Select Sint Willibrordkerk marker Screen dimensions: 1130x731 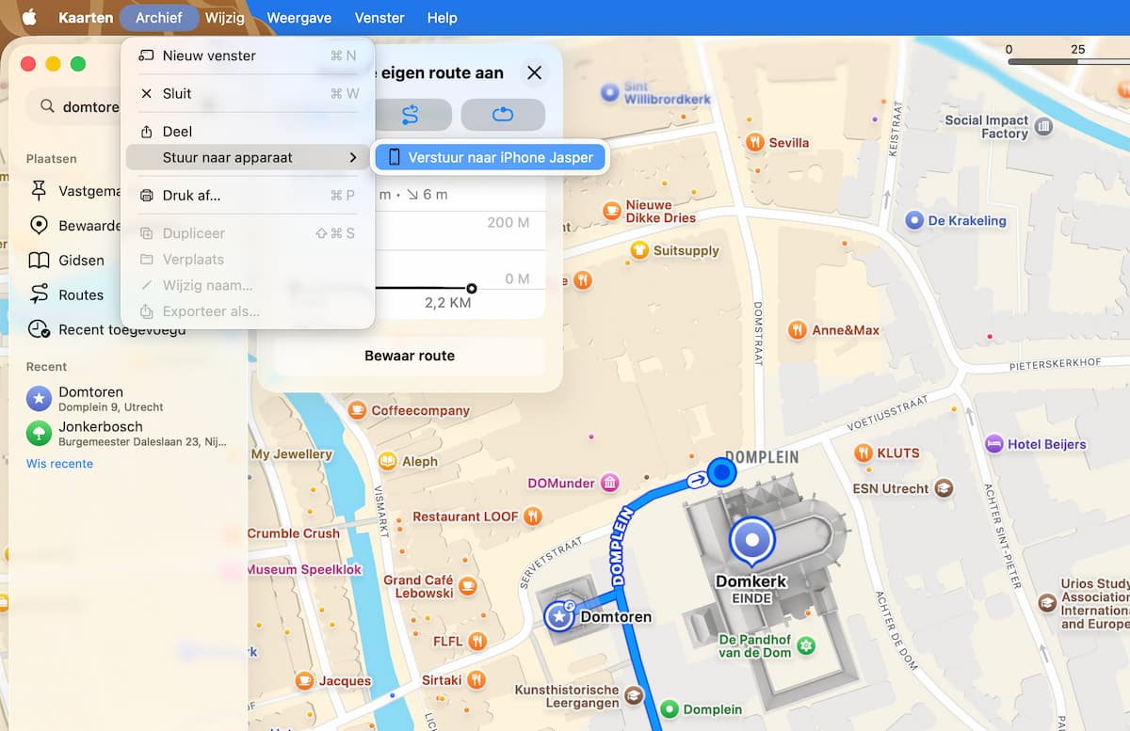coord(609,93)
